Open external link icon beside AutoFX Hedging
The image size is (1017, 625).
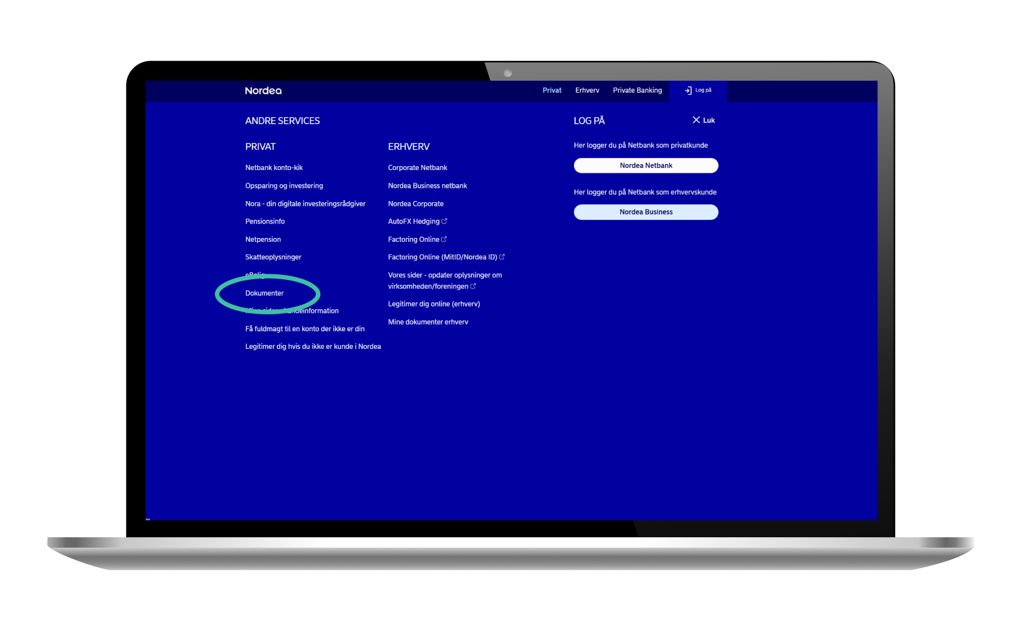(444, 221)
